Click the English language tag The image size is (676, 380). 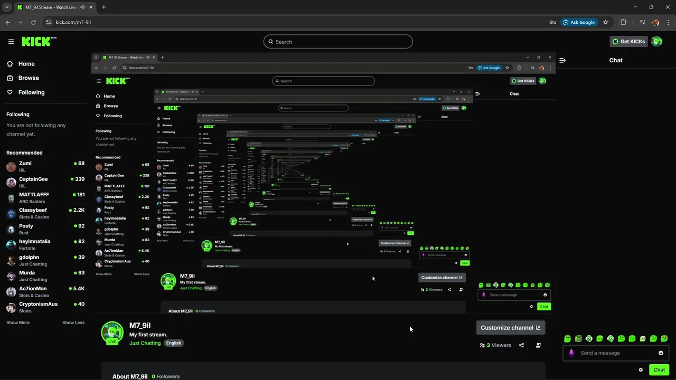coord(173,343)
